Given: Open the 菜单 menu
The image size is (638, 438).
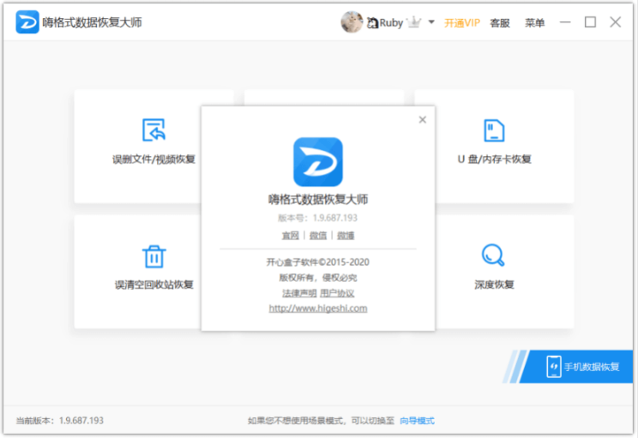Looking at the screenshot, I should (x=534, y=23).
